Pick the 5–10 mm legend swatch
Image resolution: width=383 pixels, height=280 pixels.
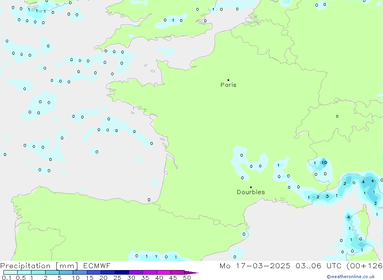(x=66, y=272)
